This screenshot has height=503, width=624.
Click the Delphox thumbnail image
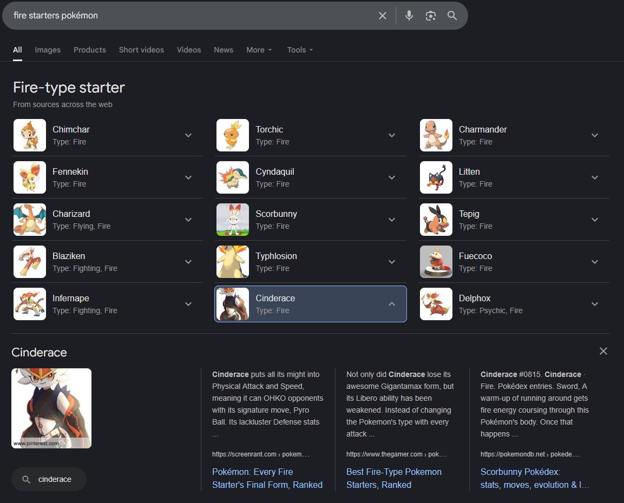(x=436, y=304)
